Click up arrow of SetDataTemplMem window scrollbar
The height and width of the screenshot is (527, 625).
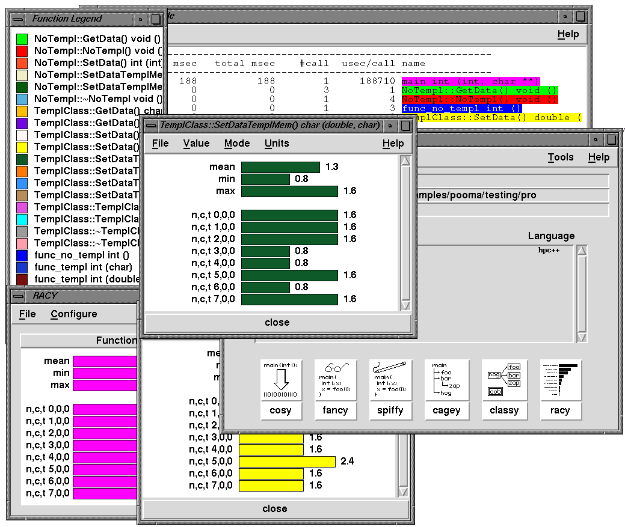click(406, 161)
